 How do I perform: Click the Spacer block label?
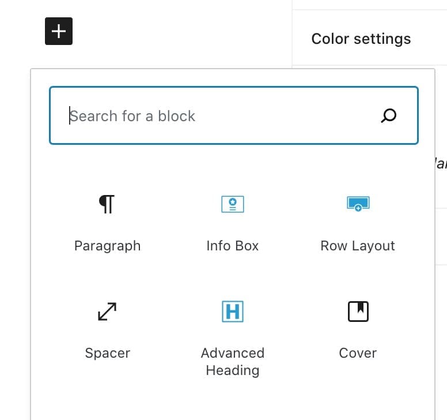click(108, 353)
